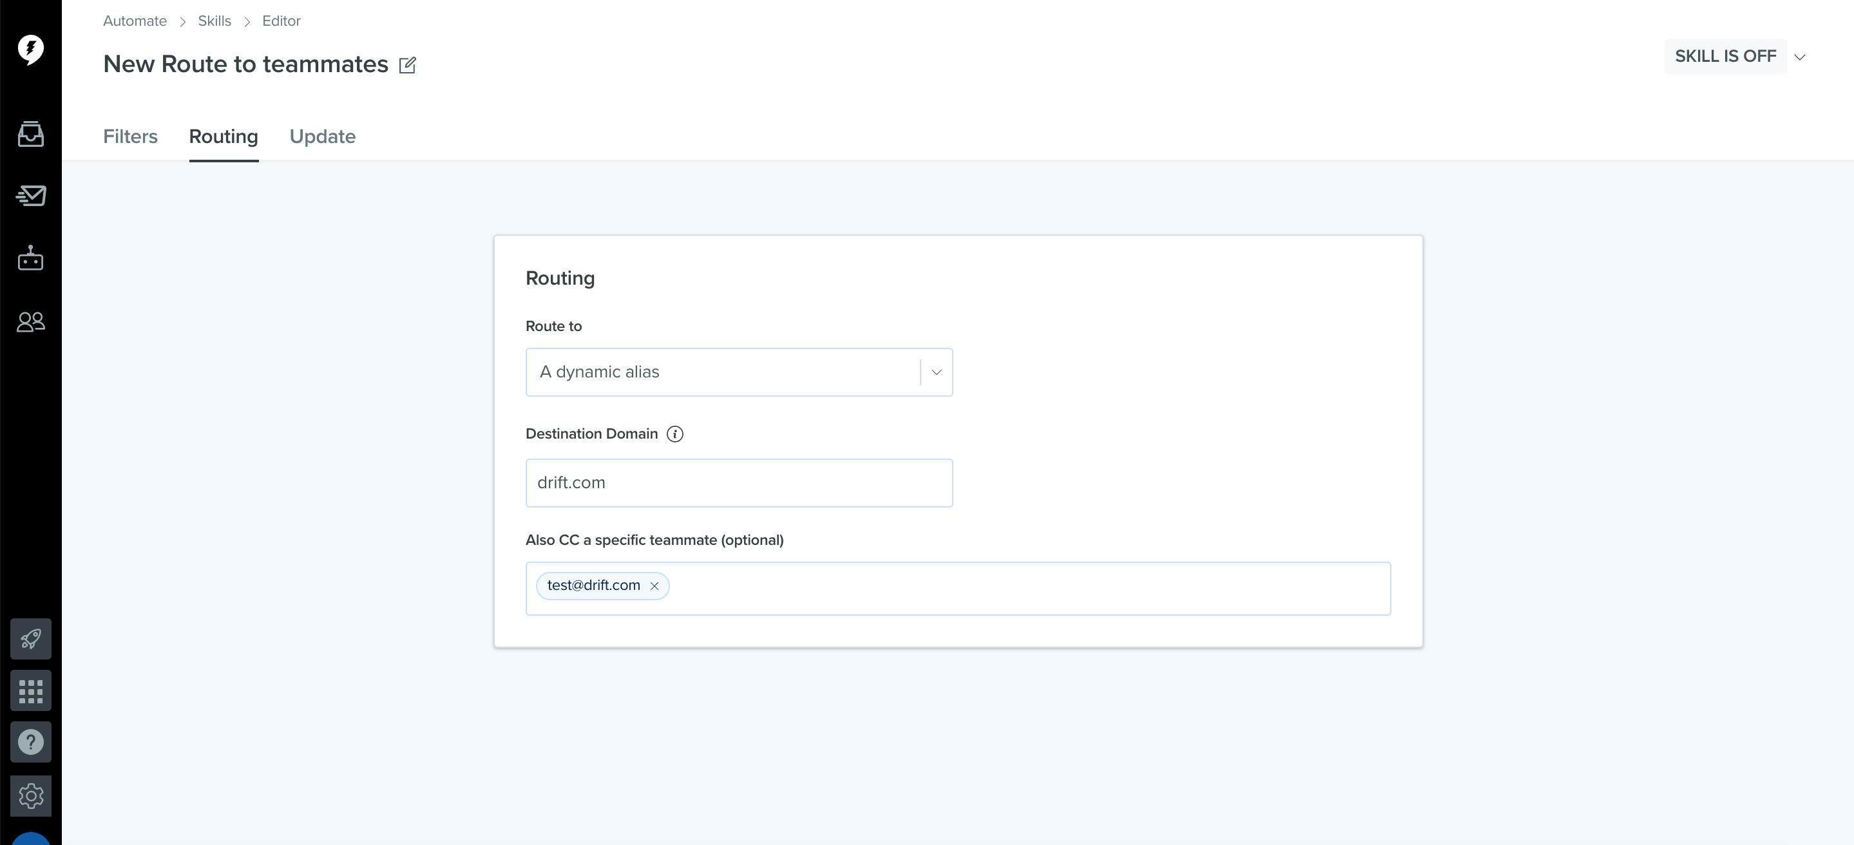1854x845 pixels.
Task: Click the 'Also CC a specific teammate' label
Action: (x=655, y=540)
